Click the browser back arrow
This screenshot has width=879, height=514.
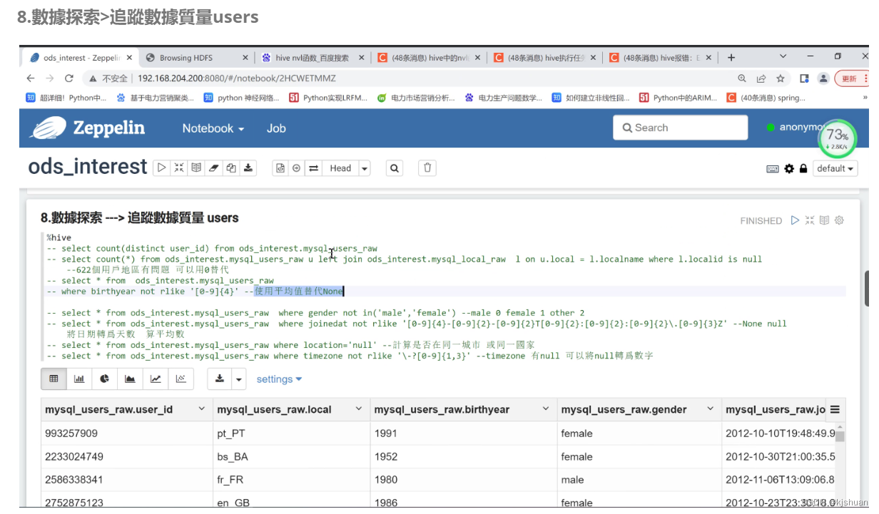(x=30, y=78)
